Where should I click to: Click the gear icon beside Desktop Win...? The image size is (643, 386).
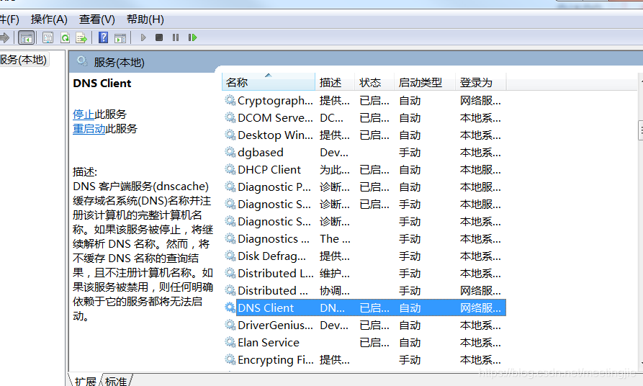click(x=230, y=135)
